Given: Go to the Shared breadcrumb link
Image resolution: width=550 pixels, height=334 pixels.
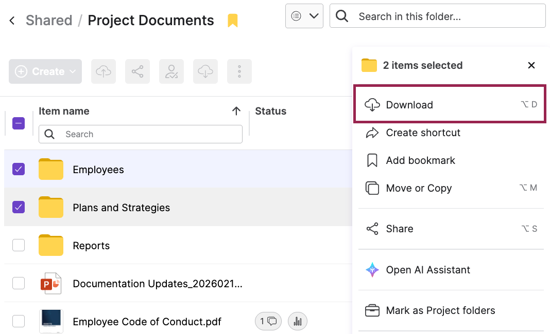Looking at the screenshot, I should tap(49, 21).
